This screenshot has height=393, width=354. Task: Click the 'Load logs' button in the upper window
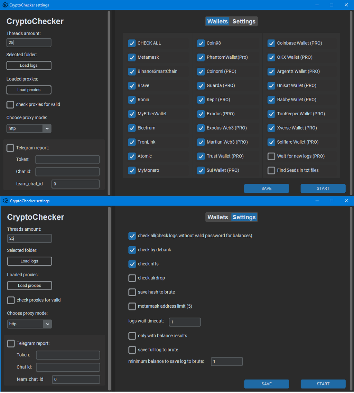pos(29,65)
